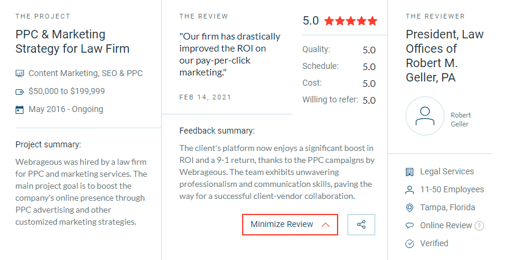Click the Robert Geller name text
The width and height of the screenshot is (507, 260).
(461, 120)
